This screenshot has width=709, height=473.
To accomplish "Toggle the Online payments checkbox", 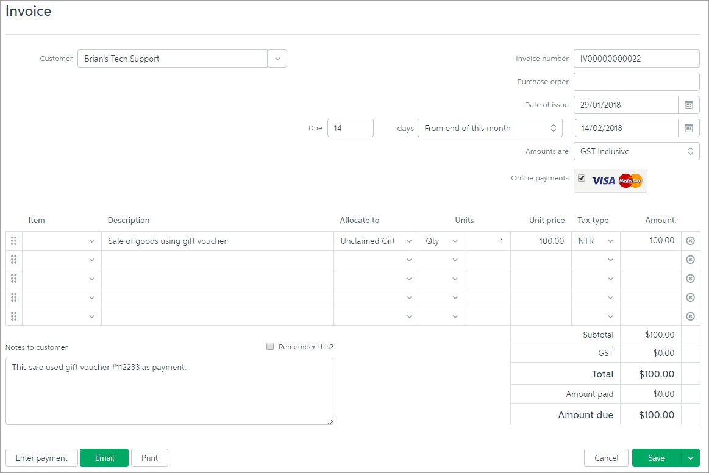I will coord(582,178).
